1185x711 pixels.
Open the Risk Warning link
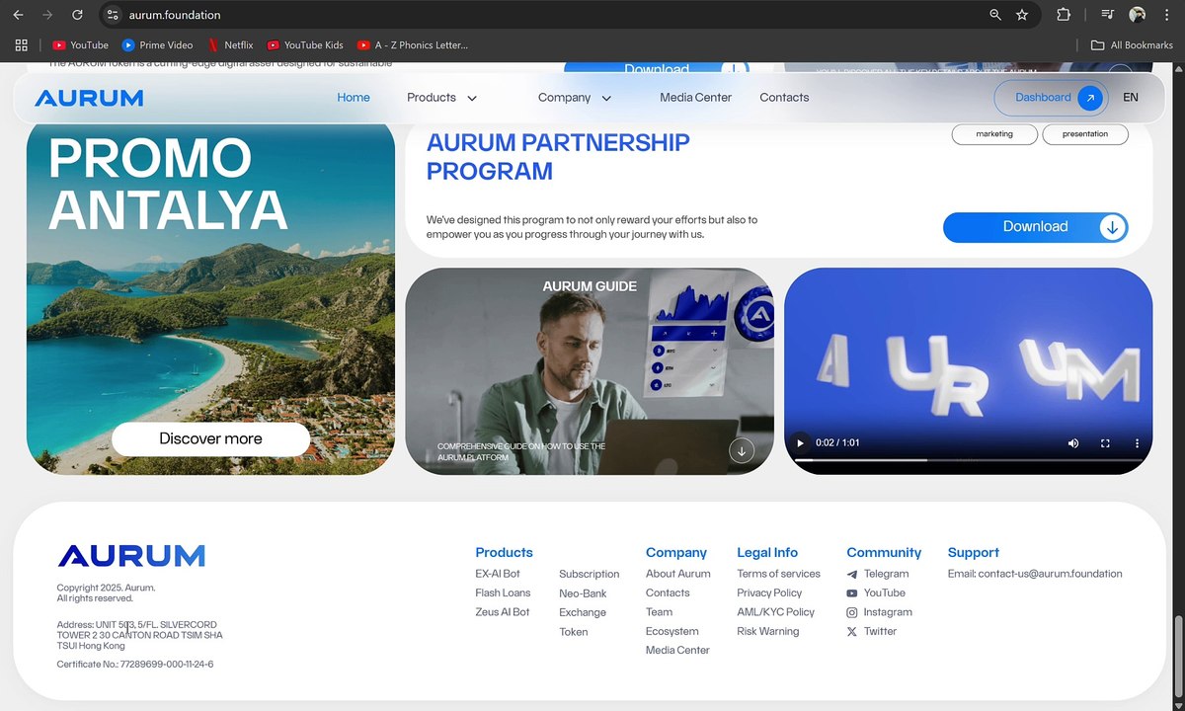coord(768,631)
